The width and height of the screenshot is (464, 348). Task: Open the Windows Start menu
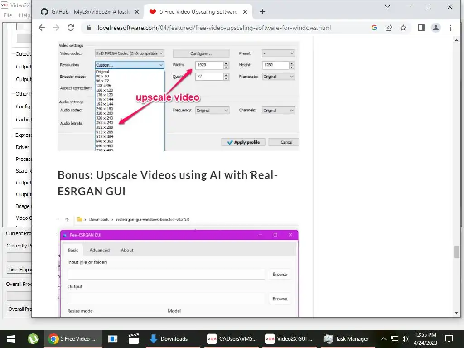click(11, 339)
